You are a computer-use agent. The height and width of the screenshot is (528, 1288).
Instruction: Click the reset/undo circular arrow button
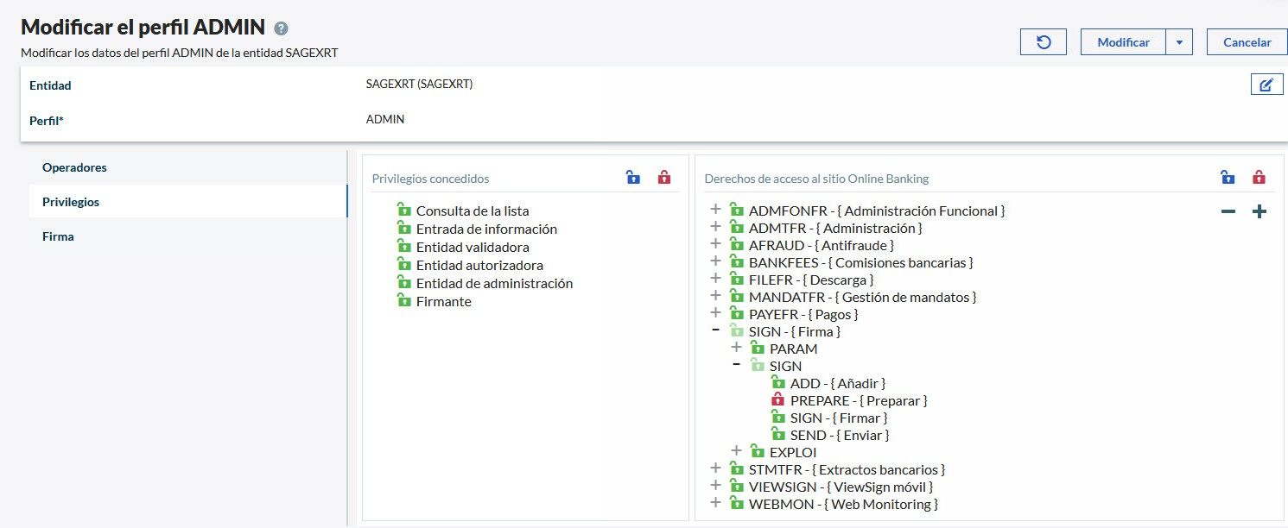pos(1044,42)
